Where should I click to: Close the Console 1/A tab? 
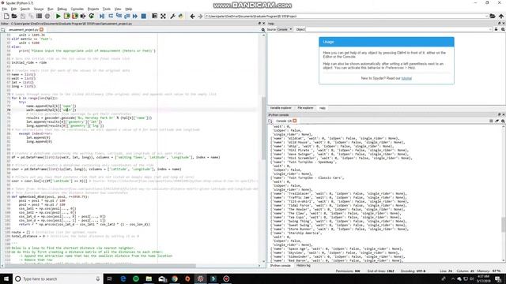(295, 121)
